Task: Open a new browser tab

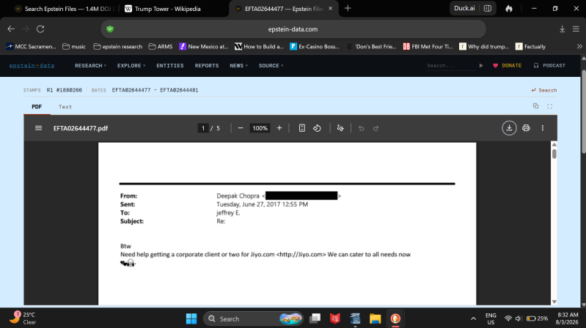Action: pyautogui.click(x=348, y=8)
